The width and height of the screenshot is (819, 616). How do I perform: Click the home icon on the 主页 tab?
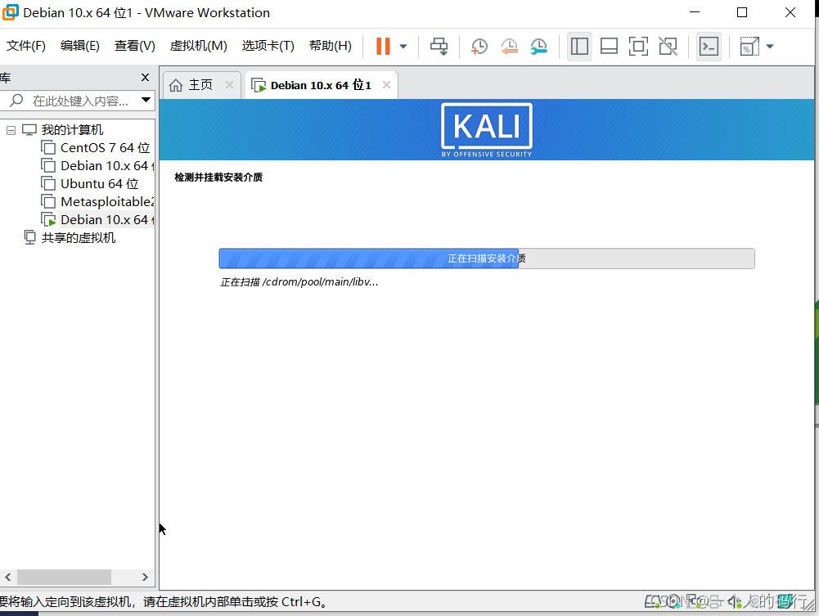pyautogui.click(x=176, y=85)
